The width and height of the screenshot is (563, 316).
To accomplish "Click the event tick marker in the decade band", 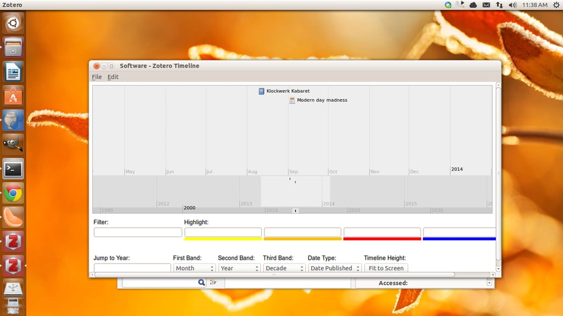I will pyautogui.click(x=295, y=211).
